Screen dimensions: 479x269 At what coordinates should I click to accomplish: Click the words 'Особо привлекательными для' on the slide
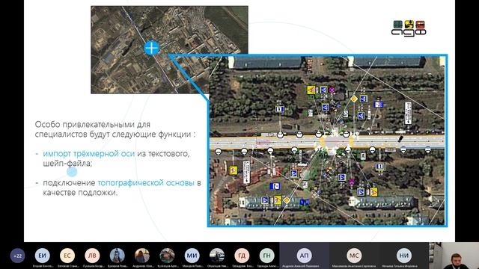pos(93,125)
